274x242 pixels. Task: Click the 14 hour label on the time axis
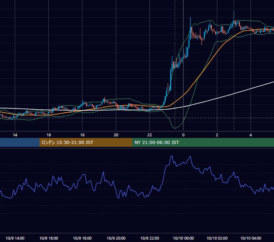15,135
